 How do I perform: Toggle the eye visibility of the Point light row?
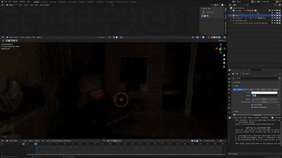275,16
